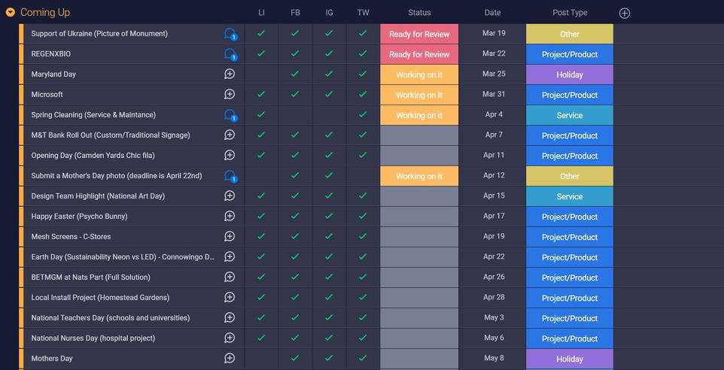The width and height of the screenshot is (724, 370).
Task: Change Ready for Review status on REGENXBIO
Action: (x=419, y=54)
